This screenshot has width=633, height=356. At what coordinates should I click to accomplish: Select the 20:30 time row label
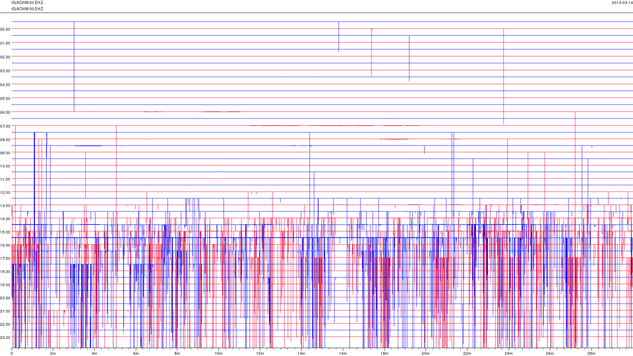(x=5, y=298)
